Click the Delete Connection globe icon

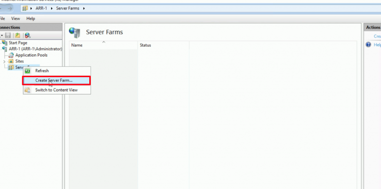(28, 36)
